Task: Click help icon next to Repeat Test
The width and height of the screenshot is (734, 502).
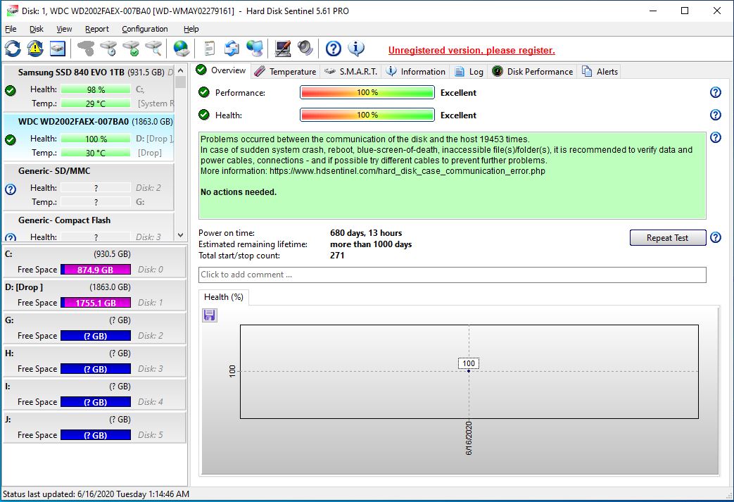Action: point(715,237)
